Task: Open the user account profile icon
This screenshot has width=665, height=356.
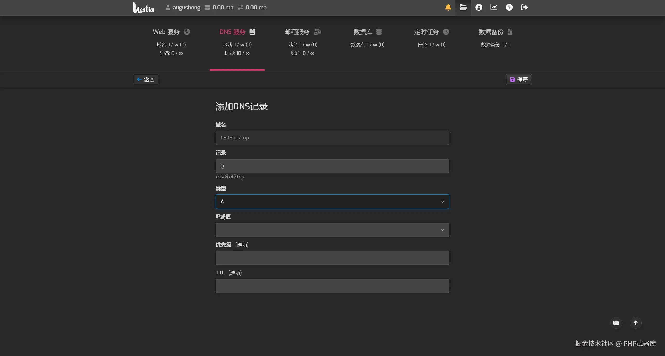Action: pos(479,8)
